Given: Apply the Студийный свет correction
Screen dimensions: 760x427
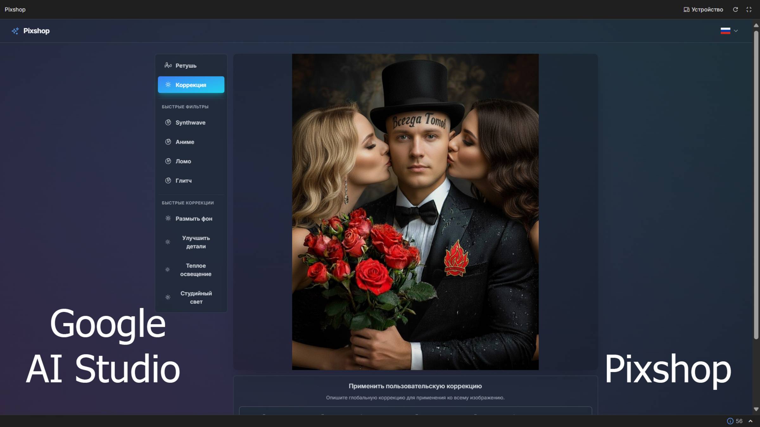Looking at the screenshot, I should [191, 297].
